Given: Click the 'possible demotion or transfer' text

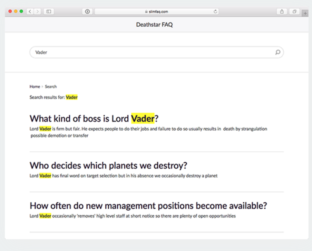Looking at the screenshot, I should click(x=59, y=135).
